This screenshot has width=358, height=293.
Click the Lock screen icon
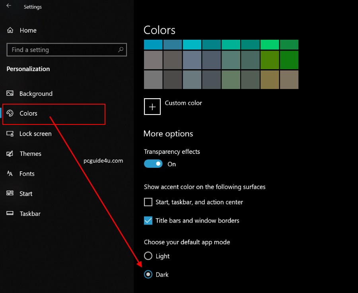tap(10, 134)
